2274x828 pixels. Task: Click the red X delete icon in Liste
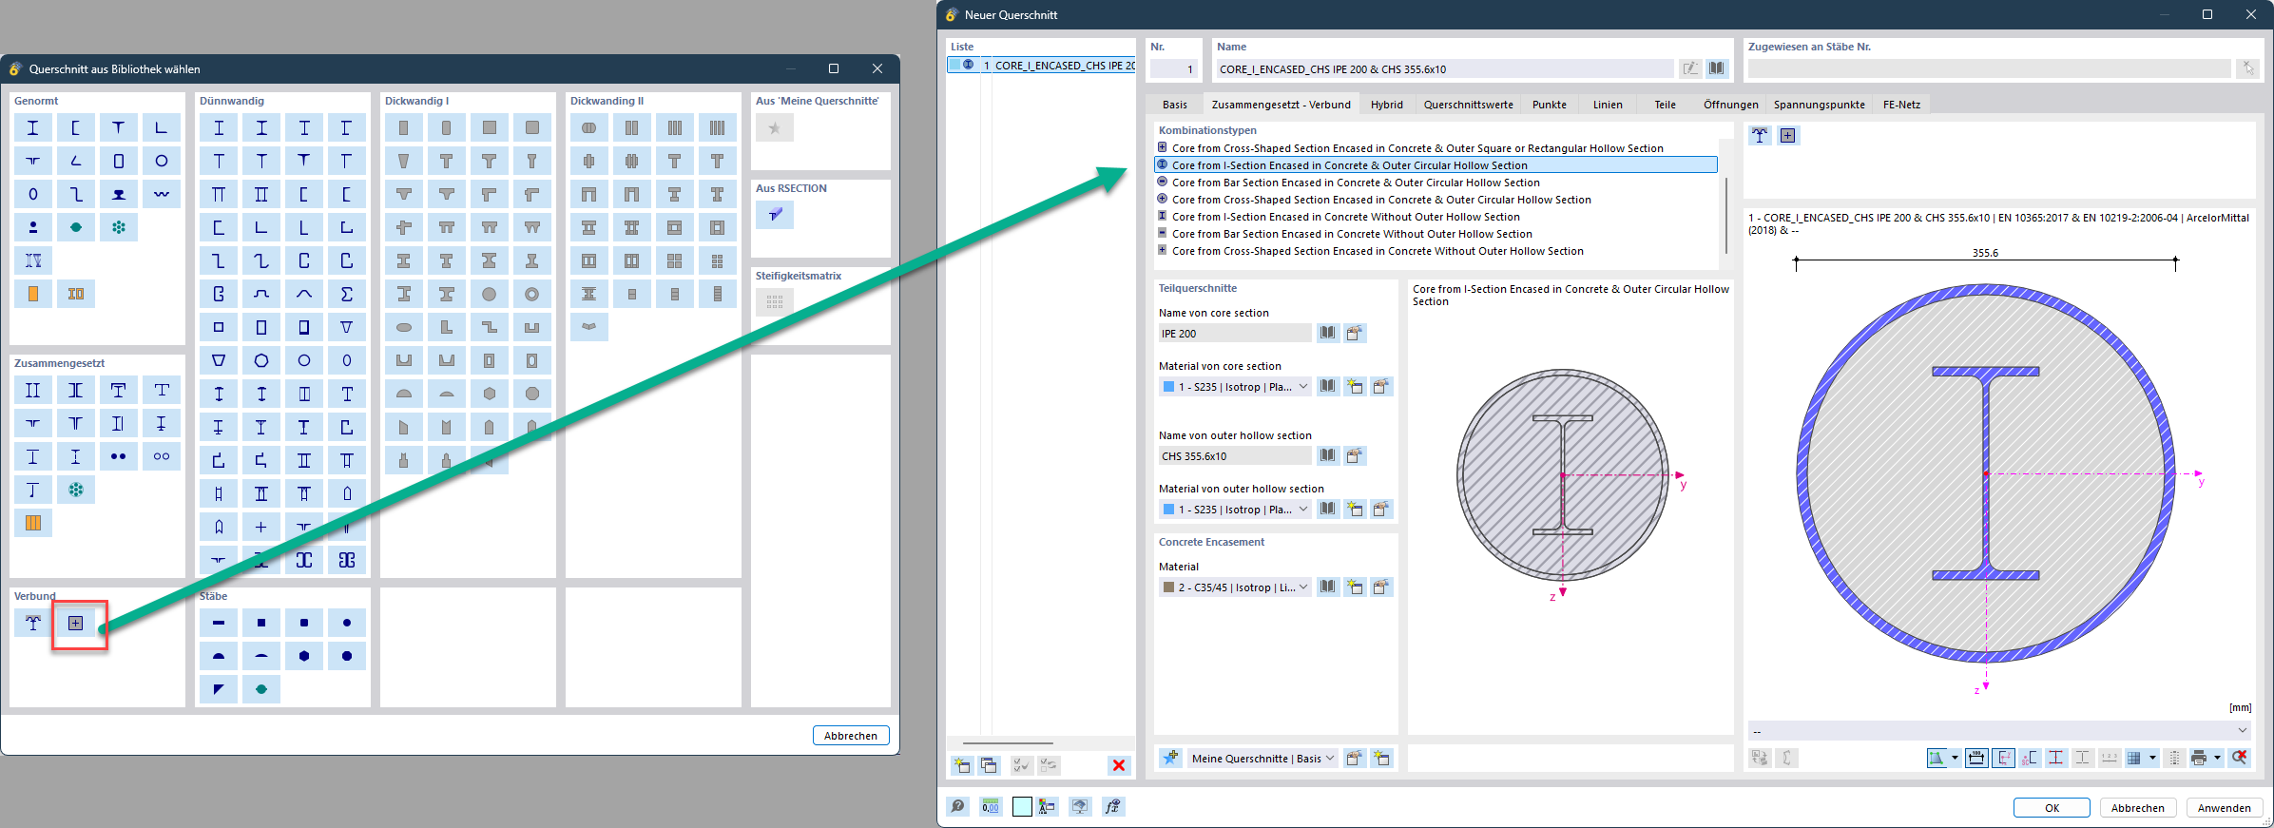pyautogui.click(x=1118, y=765)
